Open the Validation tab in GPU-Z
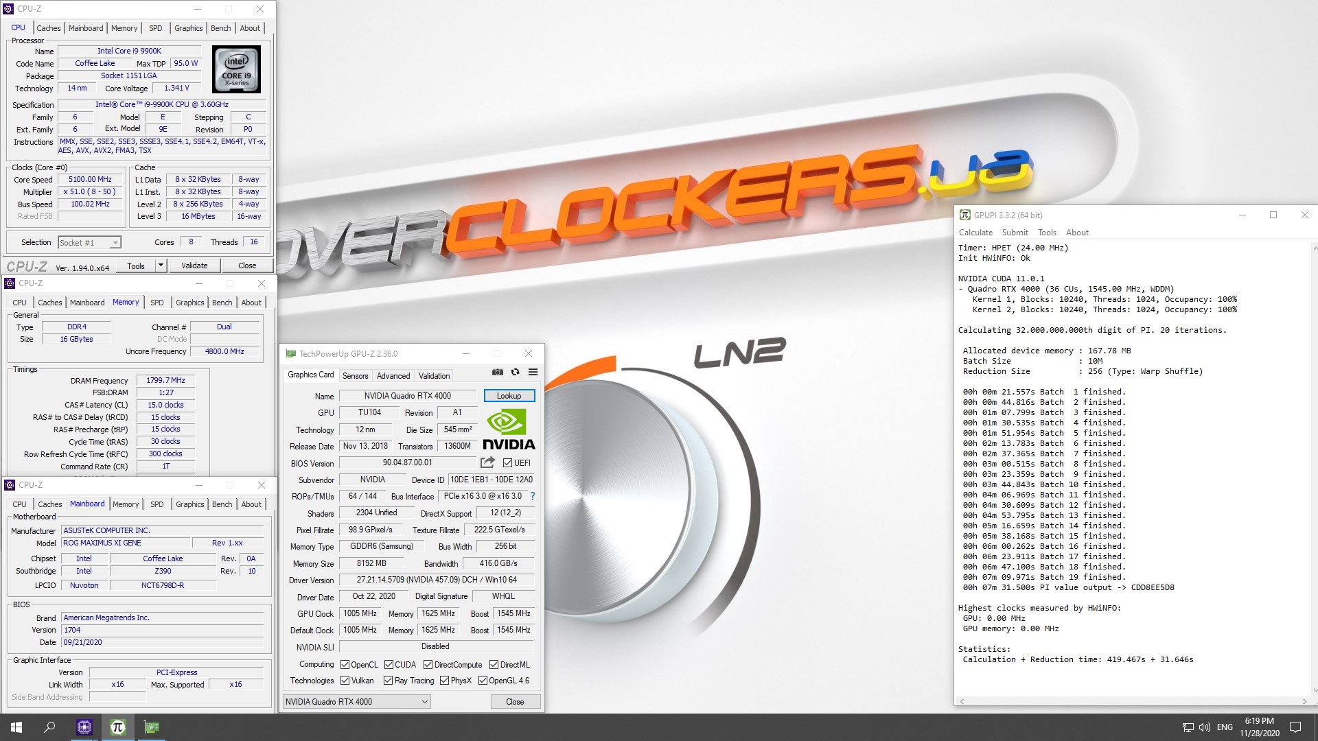The height and width of the screenshot is (741, 1318). (x=435, y=376)
